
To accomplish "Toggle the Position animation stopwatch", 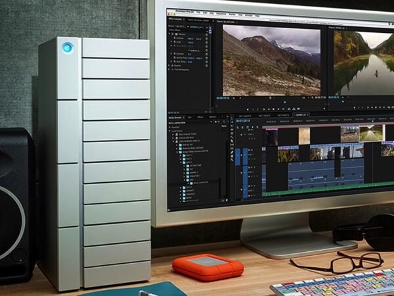I will (175, 38).
